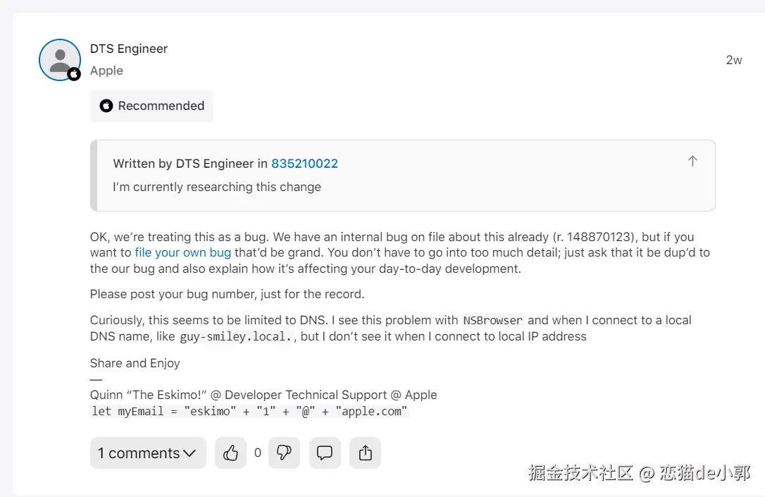
Task: Select the NSBrowser code text
Action: pyautogui.click(x=493, y=320)
